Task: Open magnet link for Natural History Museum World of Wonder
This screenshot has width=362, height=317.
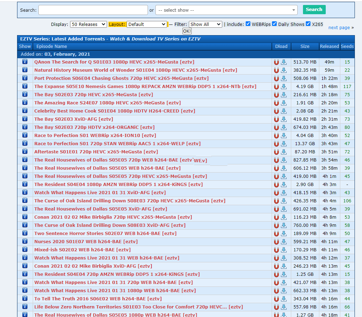Action: (x=276, y=70)
